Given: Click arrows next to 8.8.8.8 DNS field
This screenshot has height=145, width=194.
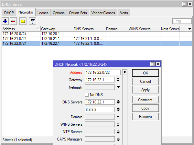Looking at the screenshot, I should (118, 109).
